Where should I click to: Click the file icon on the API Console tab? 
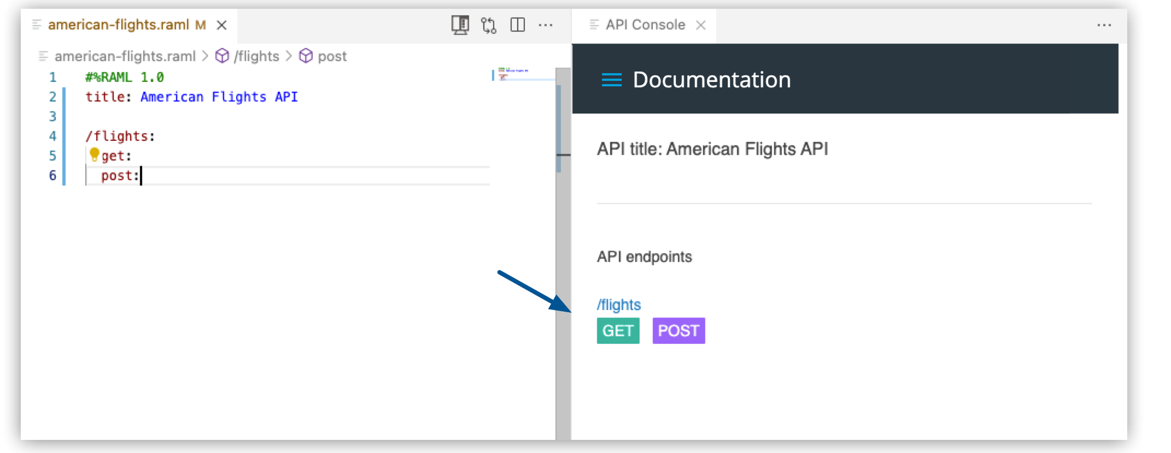tap(594, 25)
